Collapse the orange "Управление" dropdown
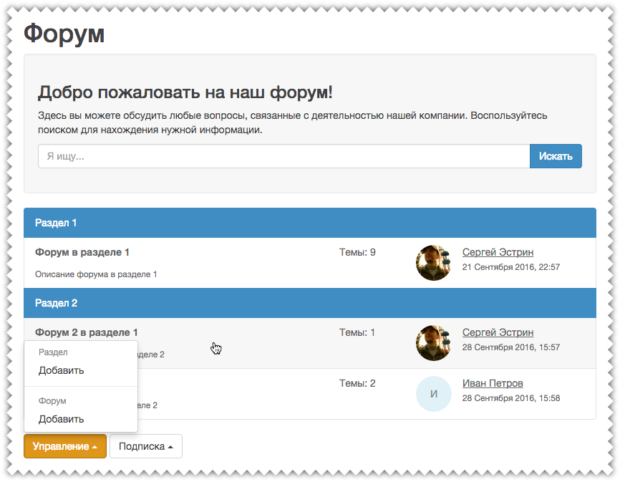 coord(65,446)
